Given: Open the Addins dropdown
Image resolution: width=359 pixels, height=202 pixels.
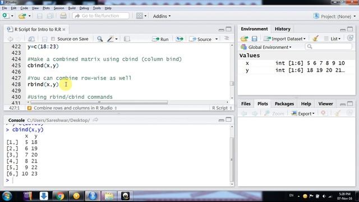Looking at the screenshot, I should [x=162, y=16].
